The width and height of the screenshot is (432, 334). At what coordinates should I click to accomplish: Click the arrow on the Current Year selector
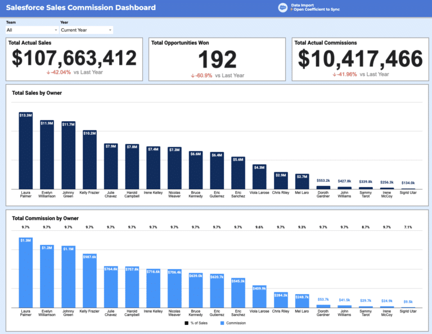(x=110, y=30)
